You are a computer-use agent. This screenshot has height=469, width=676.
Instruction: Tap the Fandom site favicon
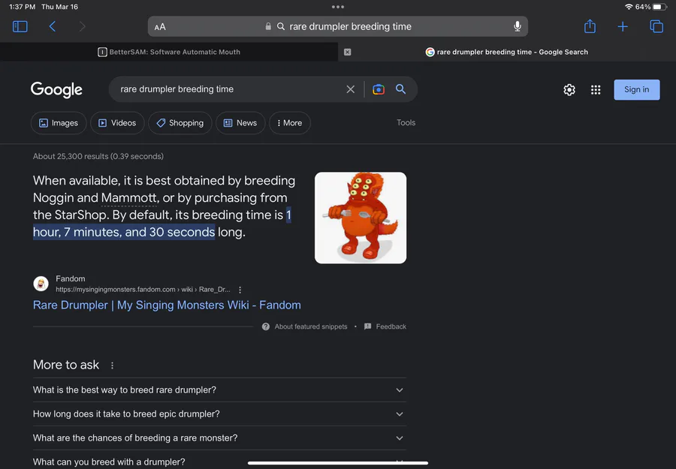[41, 284]
